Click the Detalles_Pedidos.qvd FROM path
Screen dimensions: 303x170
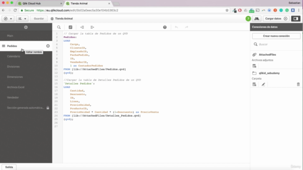click(x=102, y=116)
